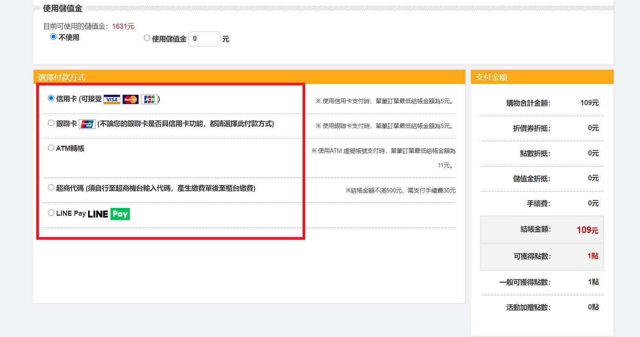
Task: Pick the 超商代碼 payment option
Action: (x=51, y=188)
